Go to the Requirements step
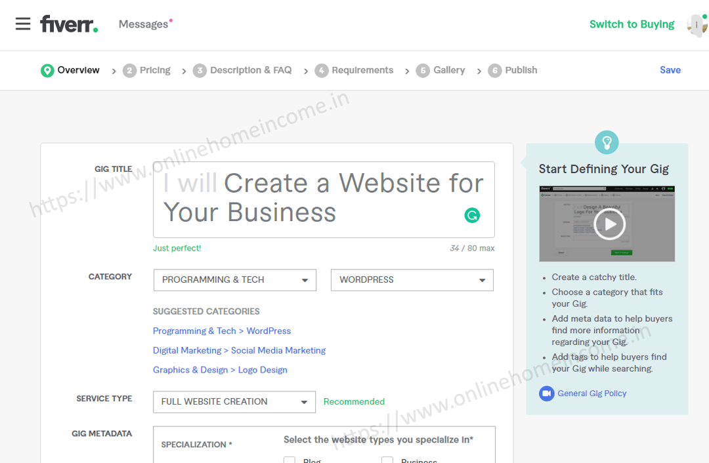Screen dimensions: 709x463 [362, 70]
